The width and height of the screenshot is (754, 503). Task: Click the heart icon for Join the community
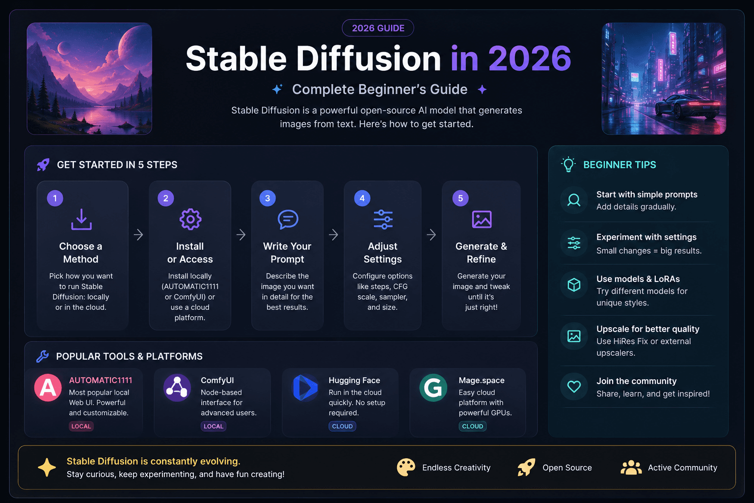coord(574,387)
